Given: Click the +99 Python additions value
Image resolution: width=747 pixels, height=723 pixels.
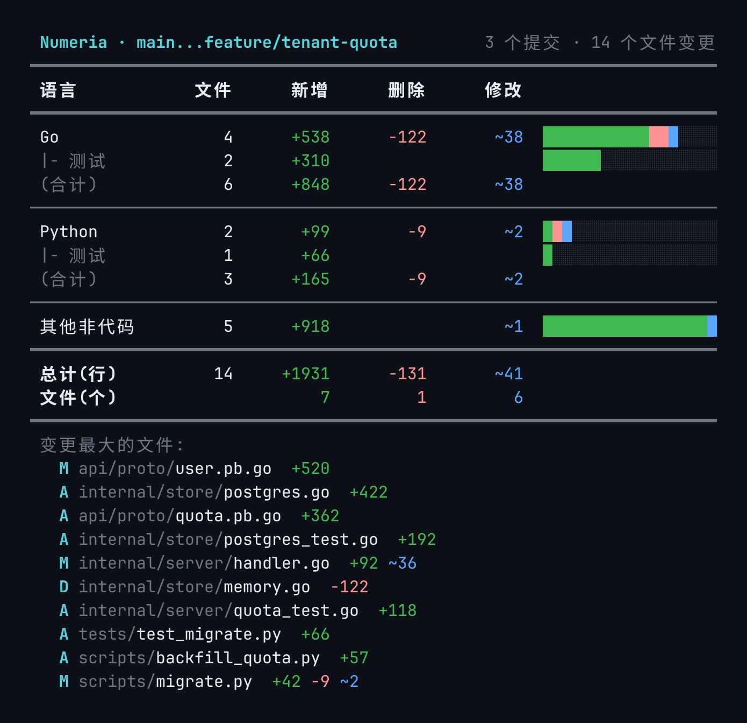Looking at the screenshot, I should pyautogui.click(x=315, y=232).
